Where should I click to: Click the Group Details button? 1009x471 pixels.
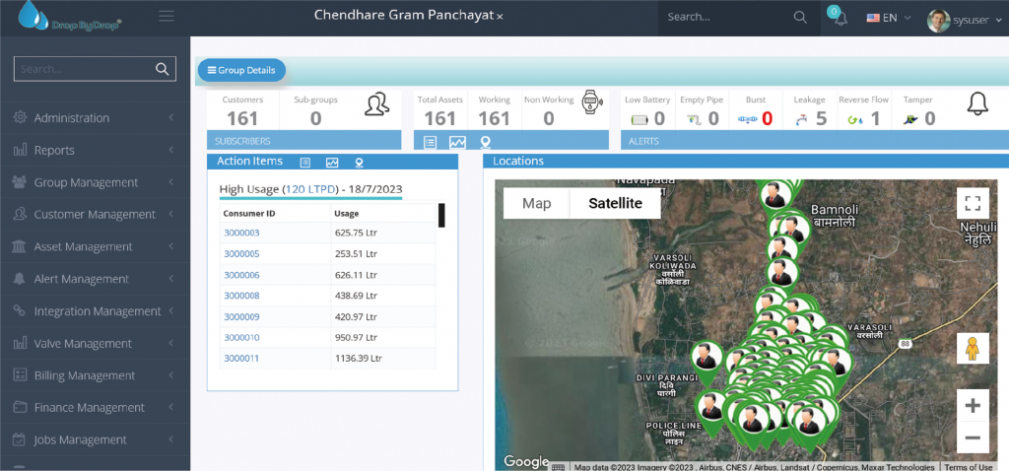pos(241,70)
